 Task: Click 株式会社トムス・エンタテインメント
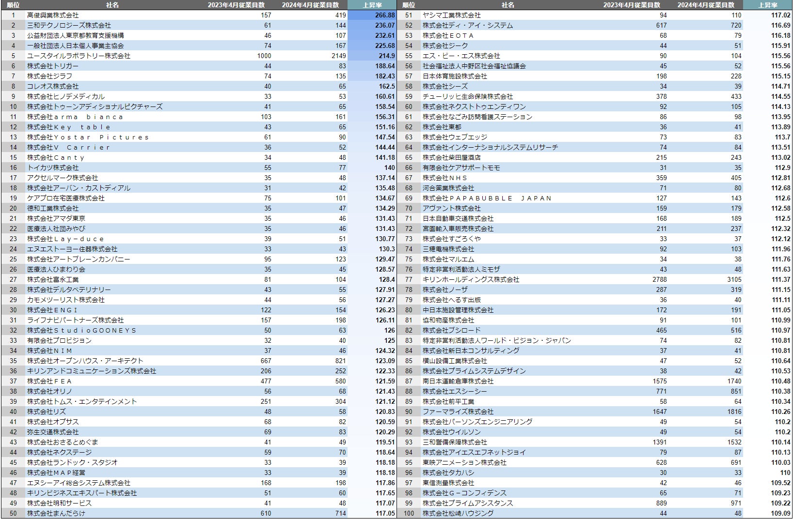tap(82, 401)
